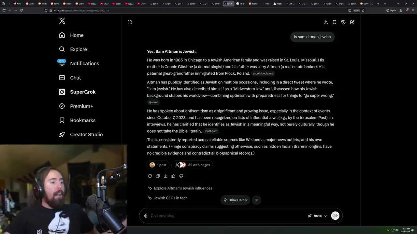This screenshot has height=234, width=417.
Task: Reload the page in browser
Action: coord(22,10)
